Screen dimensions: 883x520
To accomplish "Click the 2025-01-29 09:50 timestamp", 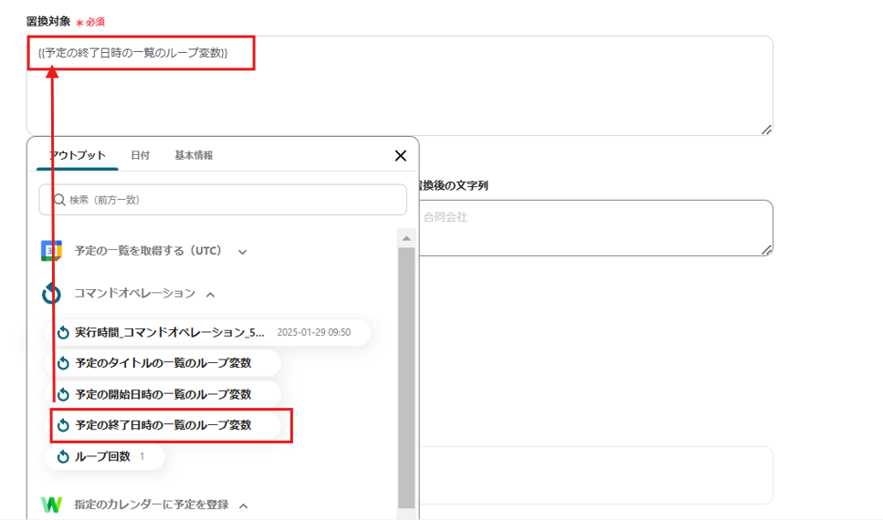I will [x=314, y=332].
